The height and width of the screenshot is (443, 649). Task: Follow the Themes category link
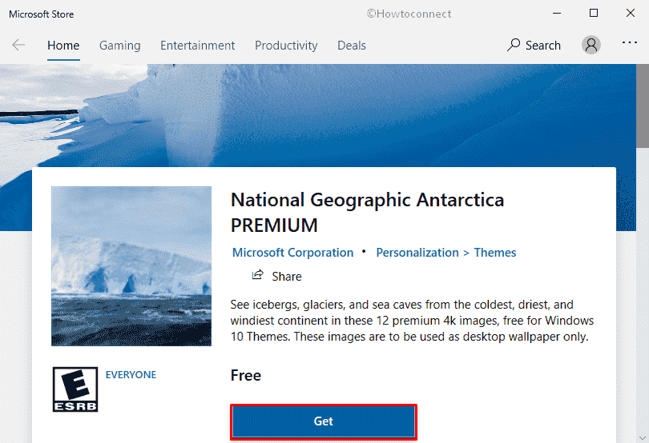(x=495, y=253)
